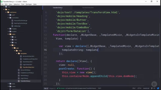Image resolution: width=161 pixels, height=90 pixels.
Task: Click the HomeView.html file icon
Action: (21, 62)
